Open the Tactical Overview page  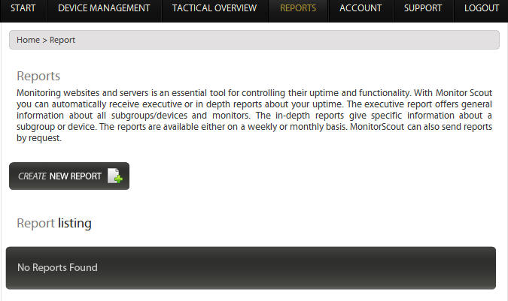[x=214, y=9]
